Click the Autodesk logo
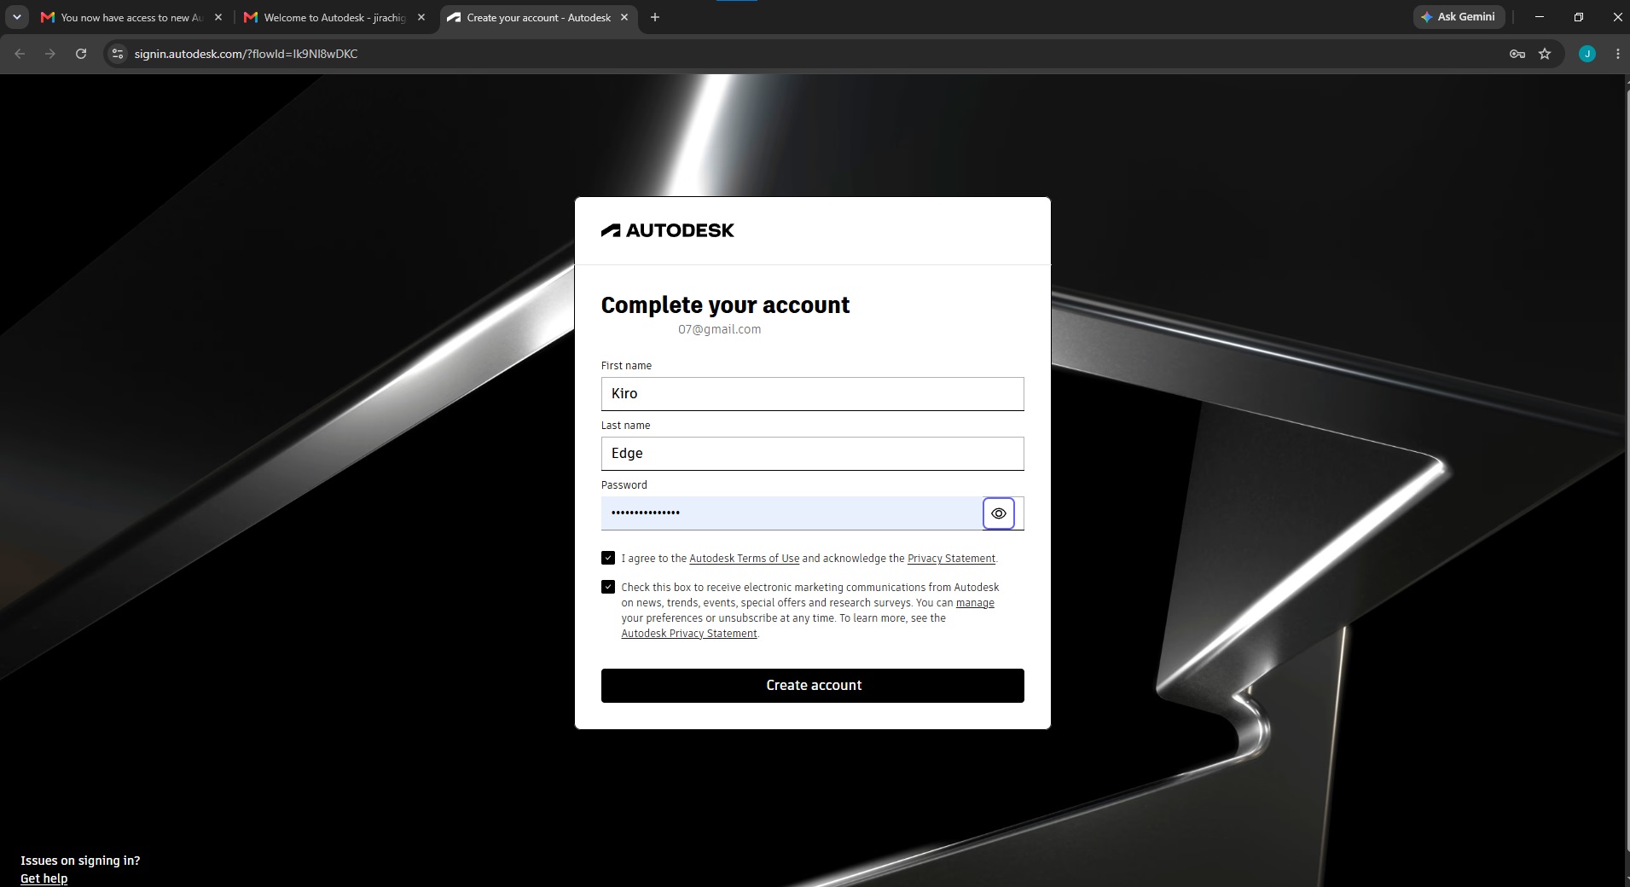This screenshot has height=887, width=1630. coord(667,230)
